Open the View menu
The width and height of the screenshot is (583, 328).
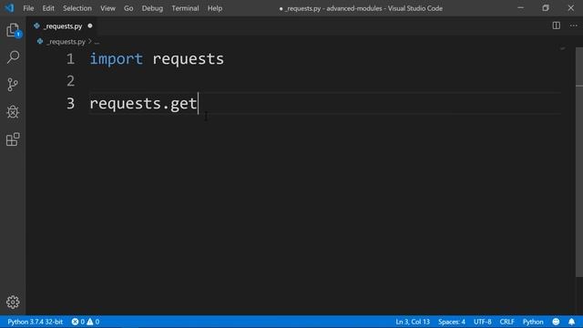[107, 8]
